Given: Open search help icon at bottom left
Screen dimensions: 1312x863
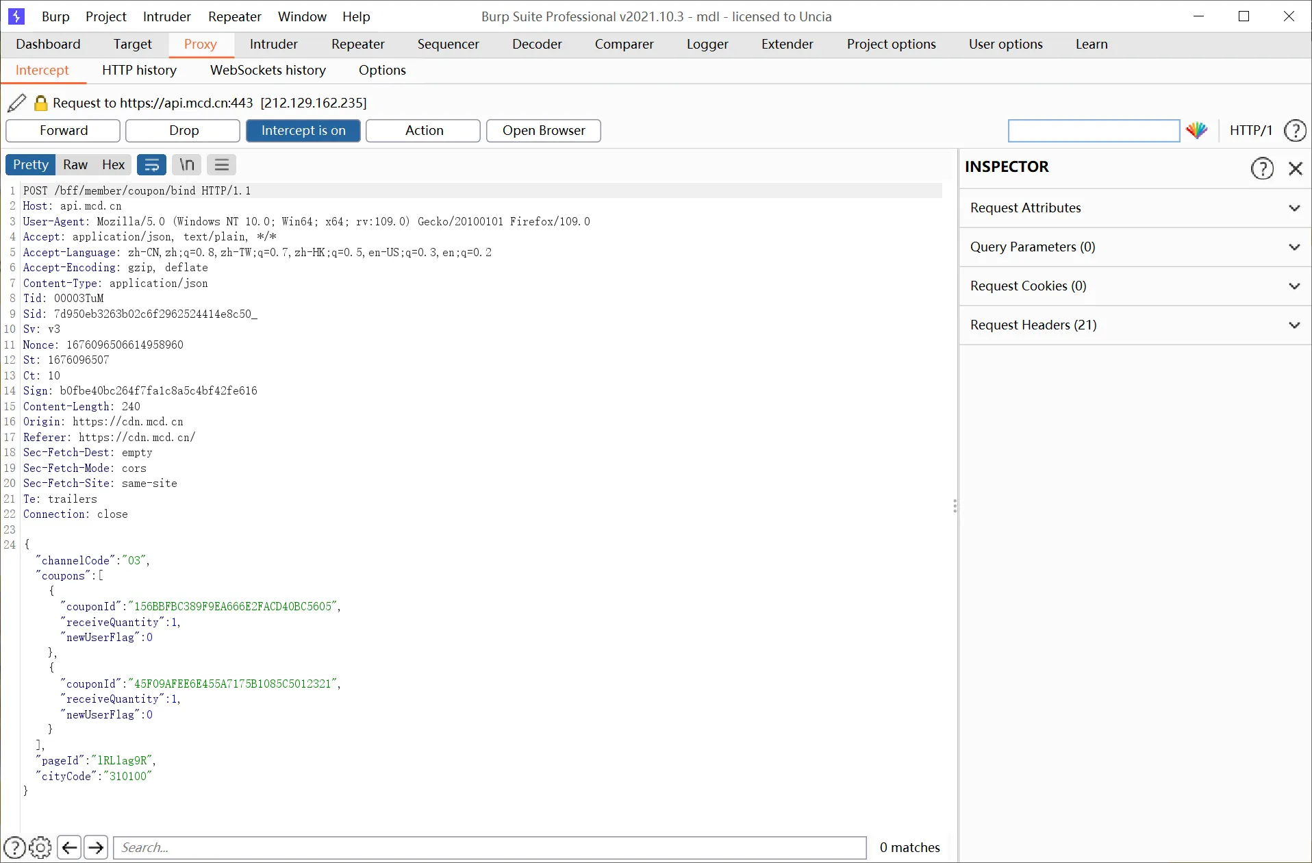Looking at the screenshot, I should 14,848.
